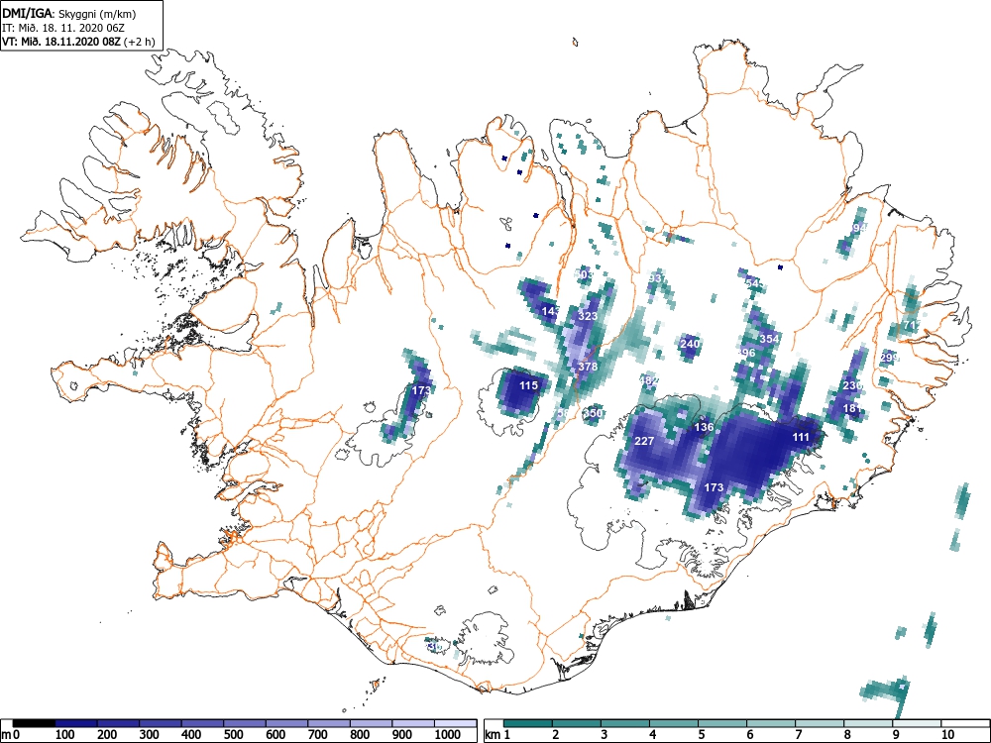This screenshot has width=991, height=743.
Task: Click the visibility value 115 on the map
Action: pyautogui.click(x=528, y=385)
